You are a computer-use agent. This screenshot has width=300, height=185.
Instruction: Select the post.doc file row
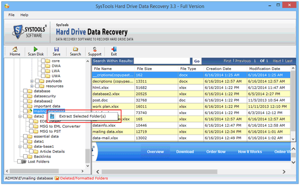click(x=191, y=100)
